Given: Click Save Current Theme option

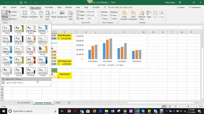Looking at the screenshot, I should [26, 83].
